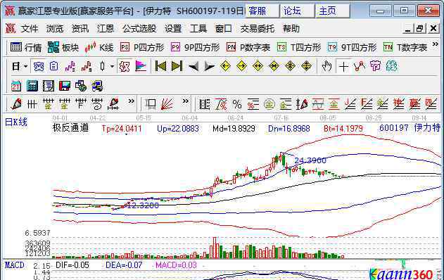444x280 pixels.
Task: Click the yellow diamond star icon
Action: point(290,66)
